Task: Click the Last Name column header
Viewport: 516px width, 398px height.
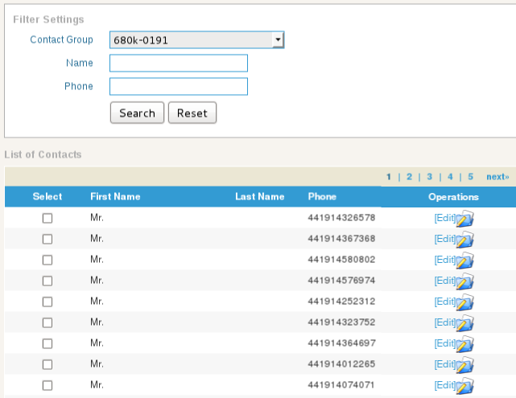Action: point(260,196)
